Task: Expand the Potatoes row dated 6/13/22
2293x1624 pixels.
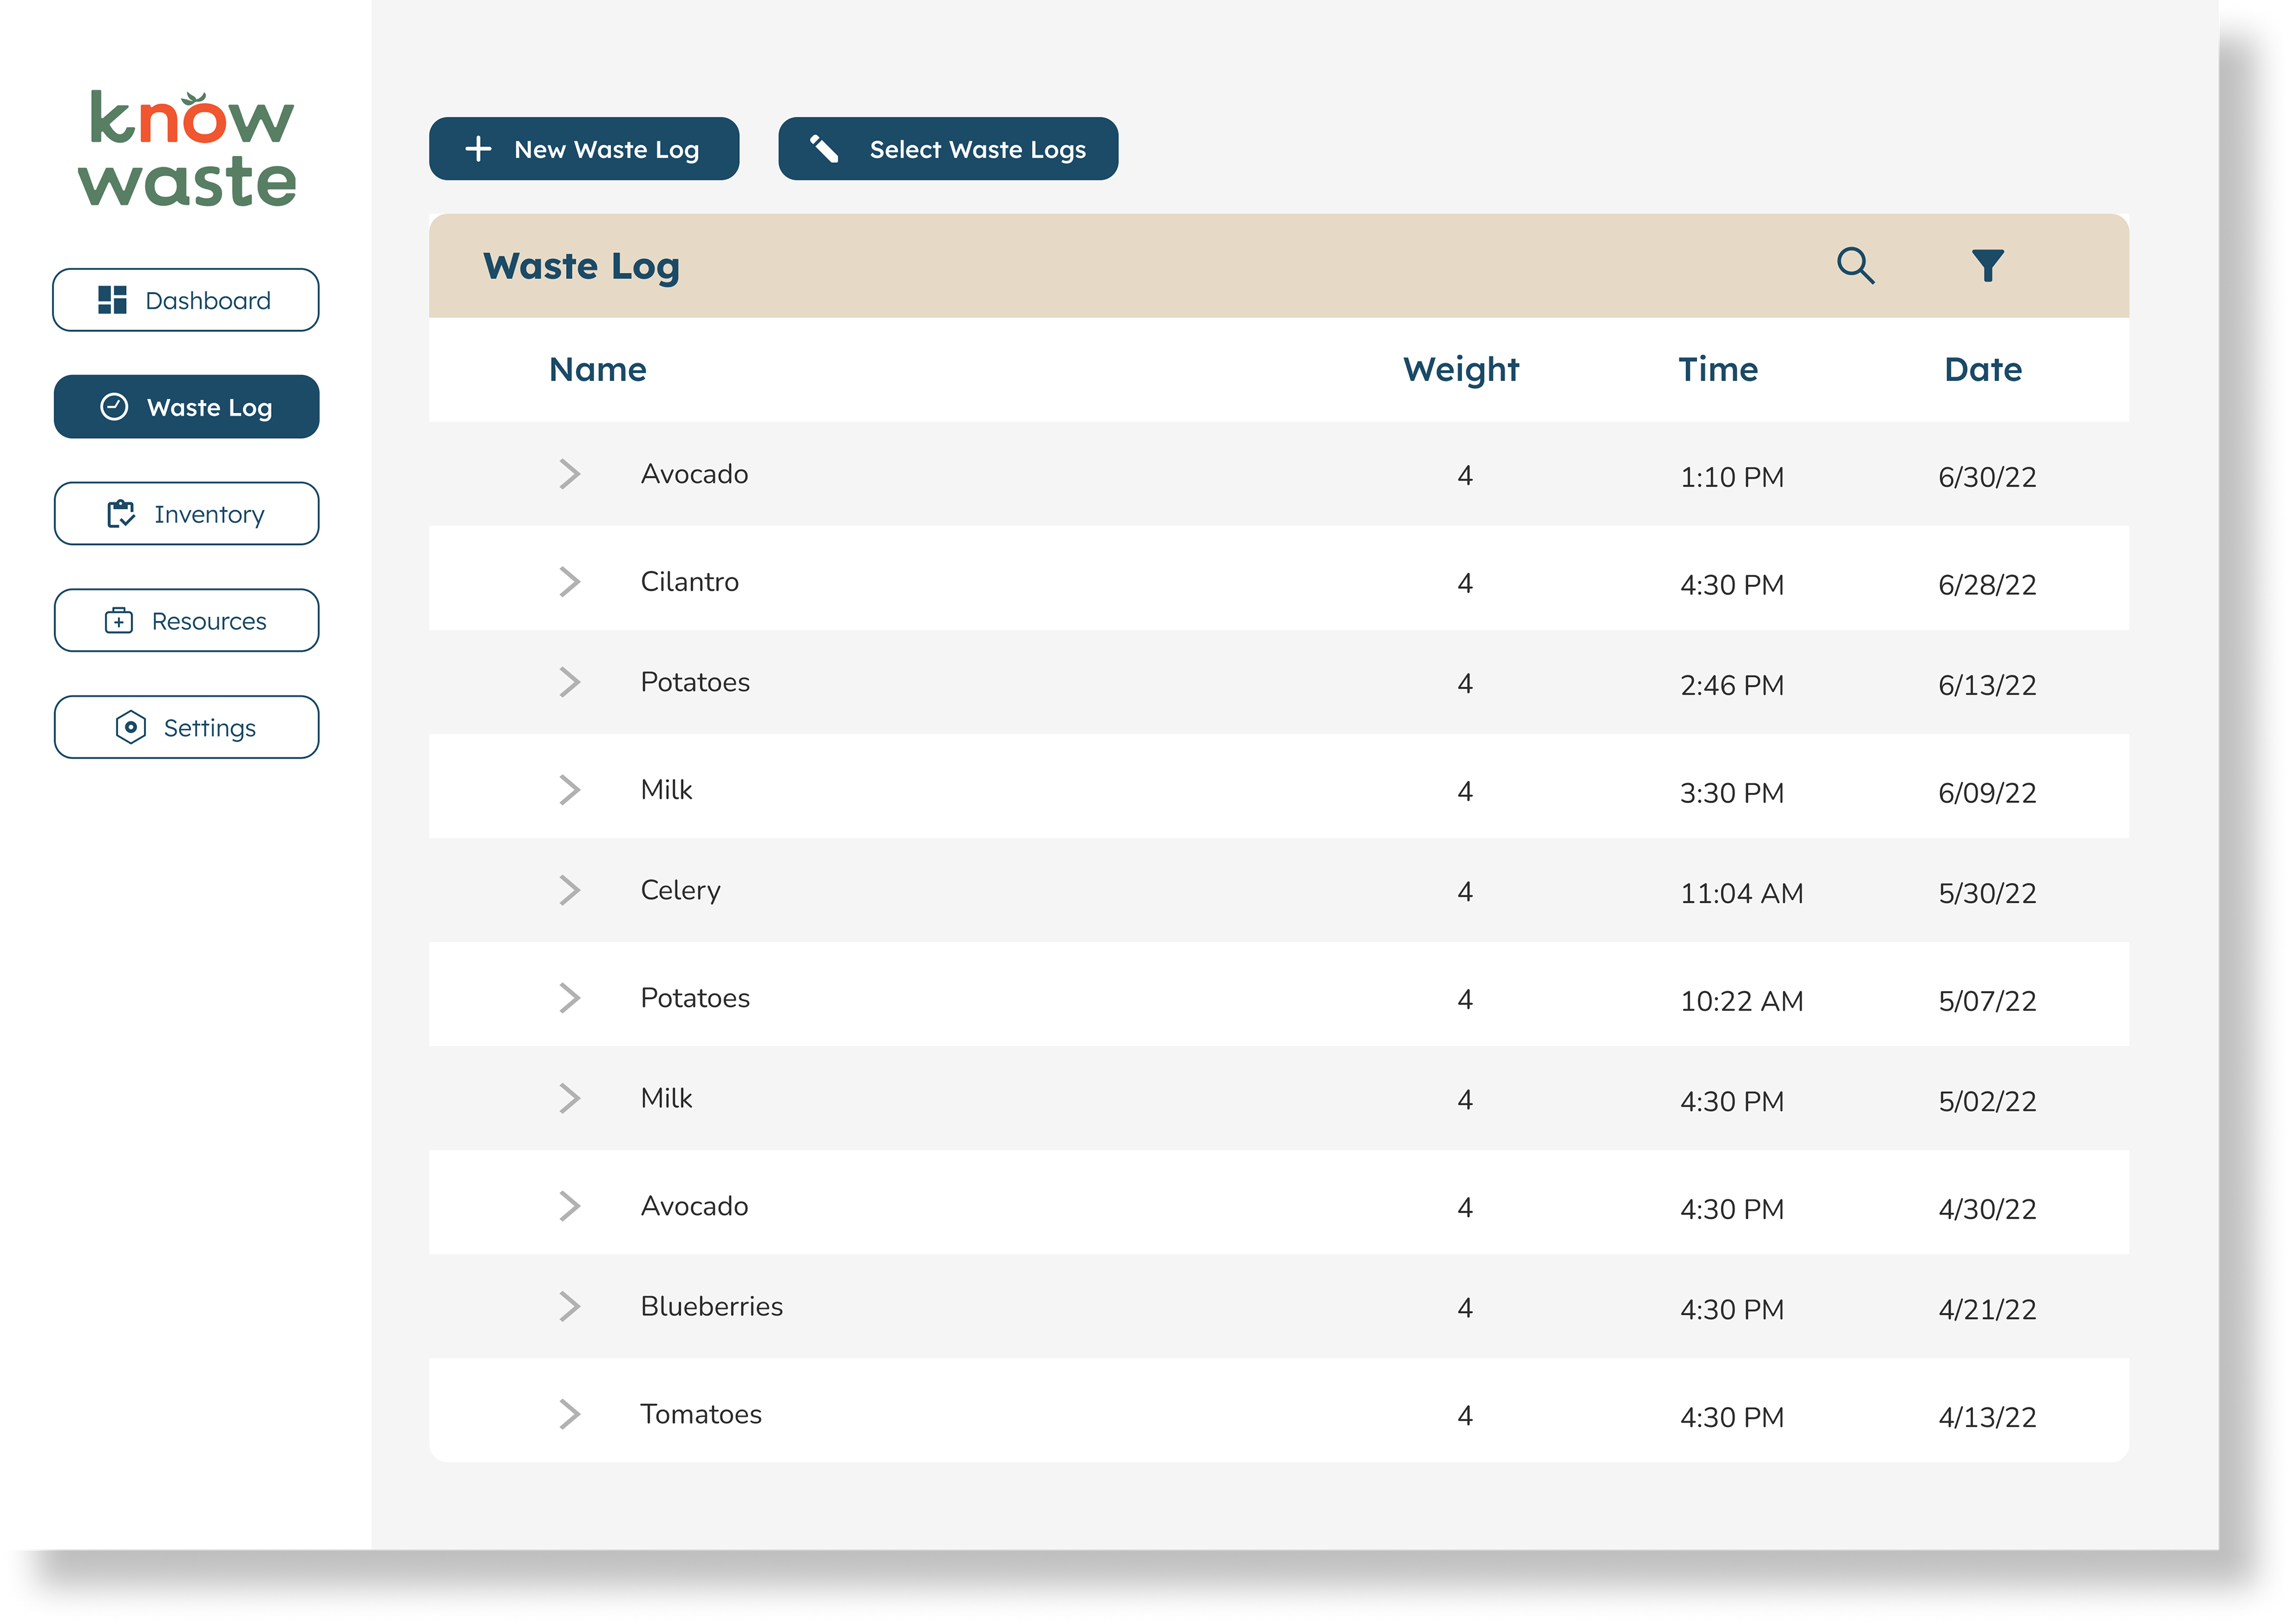Action: (x=569, y=682)
